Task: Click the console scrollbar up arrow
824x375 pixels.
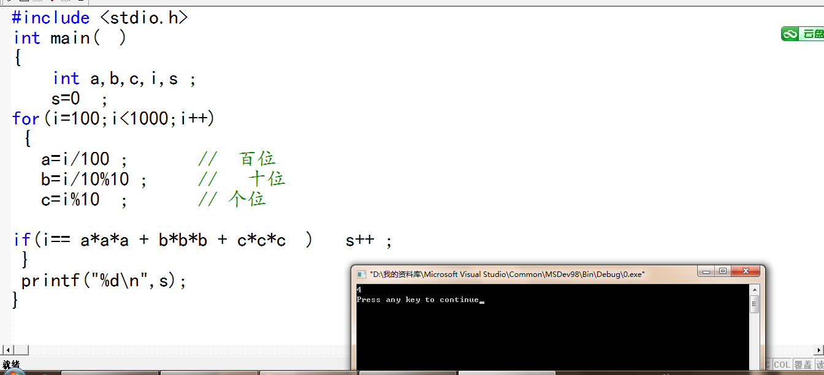Action: click(755, 289)
